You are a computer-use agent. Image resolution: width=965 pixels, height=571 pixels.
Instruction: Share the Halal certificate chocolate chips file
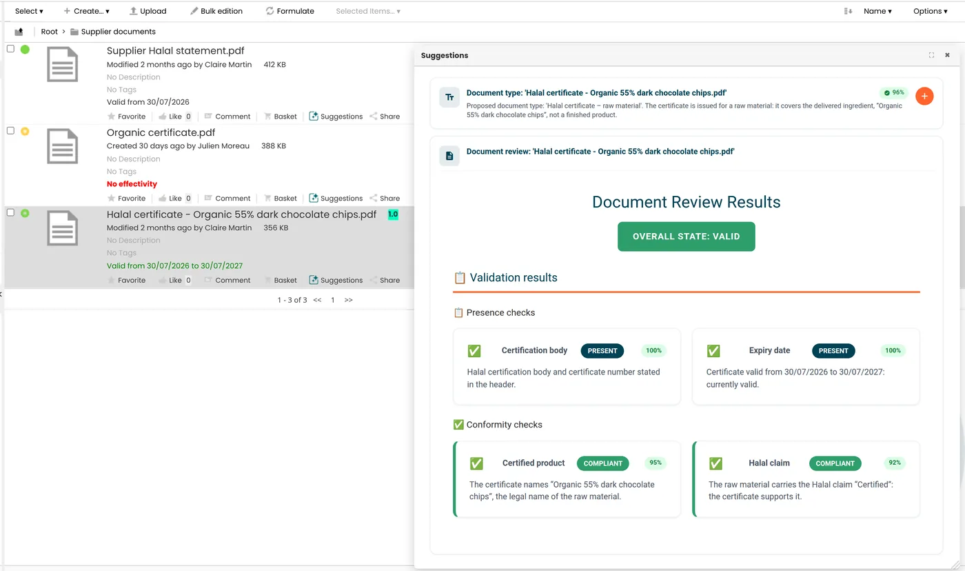pyautogui.click(x=385, y=281)
